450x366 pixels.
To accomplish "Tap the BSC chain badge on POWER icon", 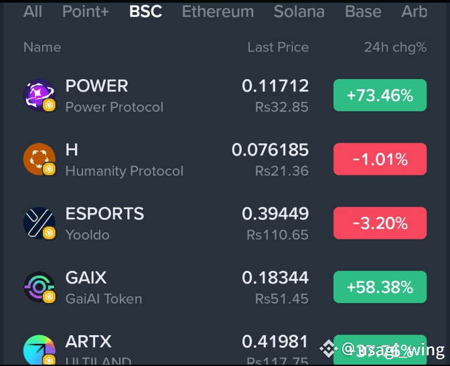I will tap(49, 105).
